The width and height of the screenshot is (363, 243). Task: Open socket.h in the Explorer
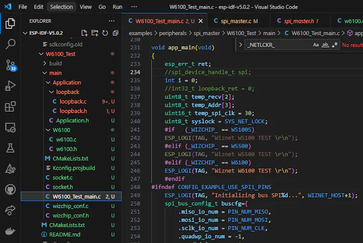click(71, 187)
